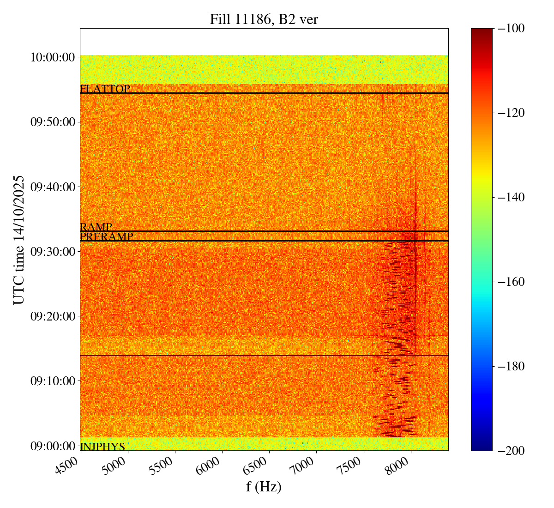The height and width of the screenshot is (508, 554).
Task: Select the −160 colorbar tick label
Action: pos(510,282)
